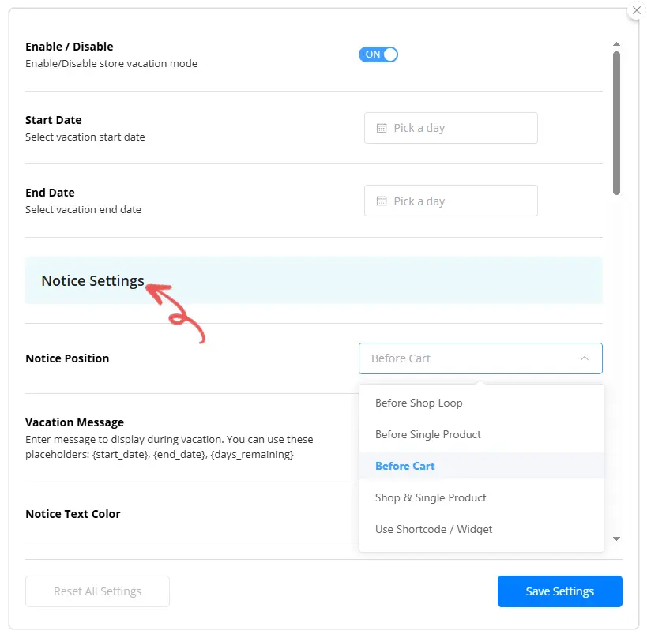Collapse the Notice Position dropdown chevron
The width and height of the screenshot is (647, 638).
click(x=586, y=358)
